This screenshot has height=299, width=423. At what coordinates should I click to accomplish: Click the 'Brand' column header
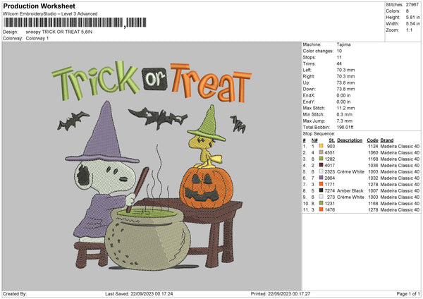387,140
